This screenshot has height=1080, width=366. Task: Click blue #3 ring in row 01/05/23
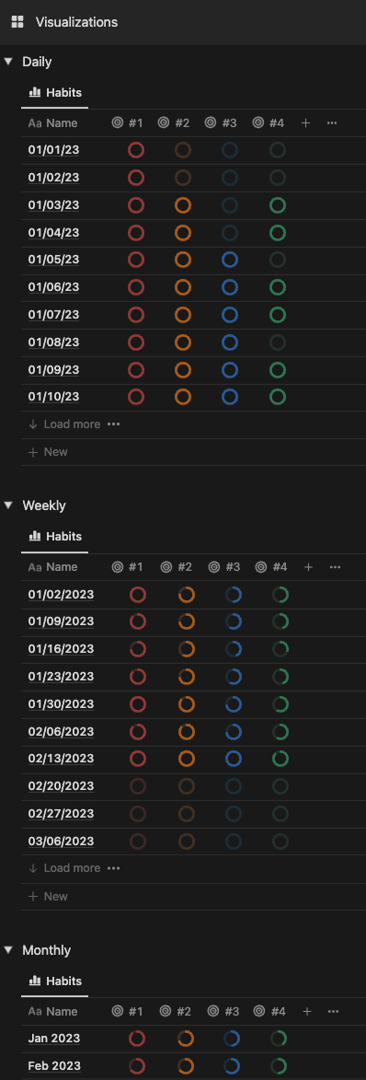tap(230, 260)
